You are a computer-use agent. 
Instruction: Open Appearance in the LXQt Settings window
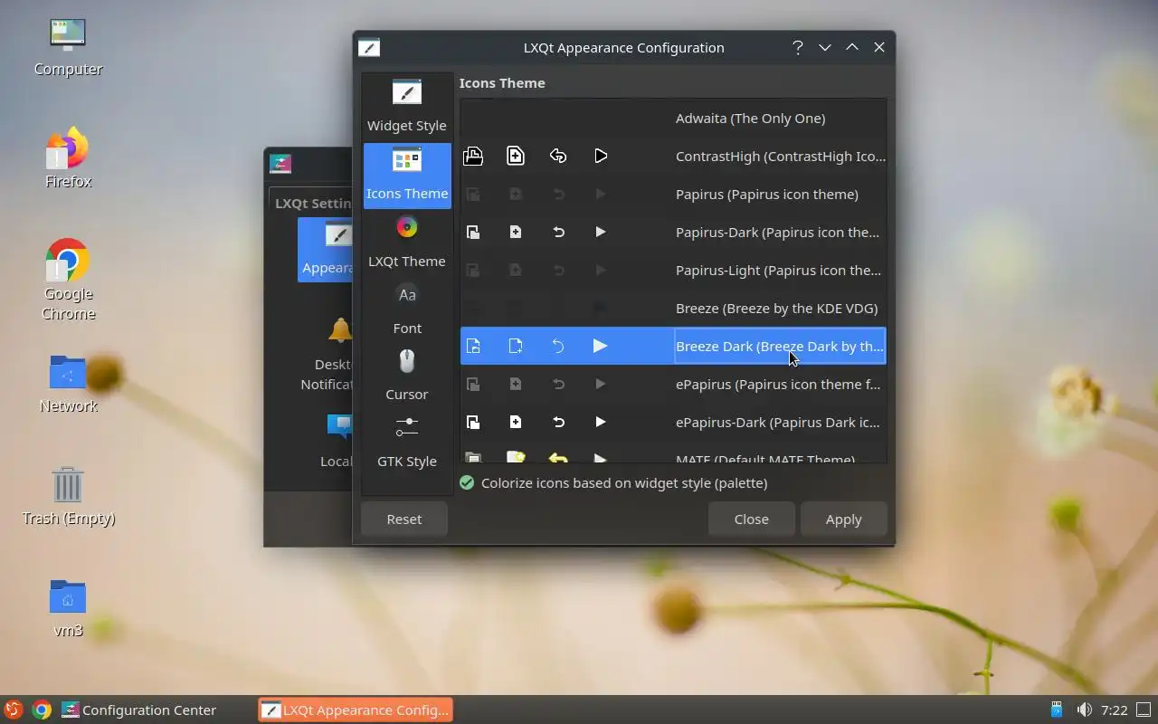[326, 249]
